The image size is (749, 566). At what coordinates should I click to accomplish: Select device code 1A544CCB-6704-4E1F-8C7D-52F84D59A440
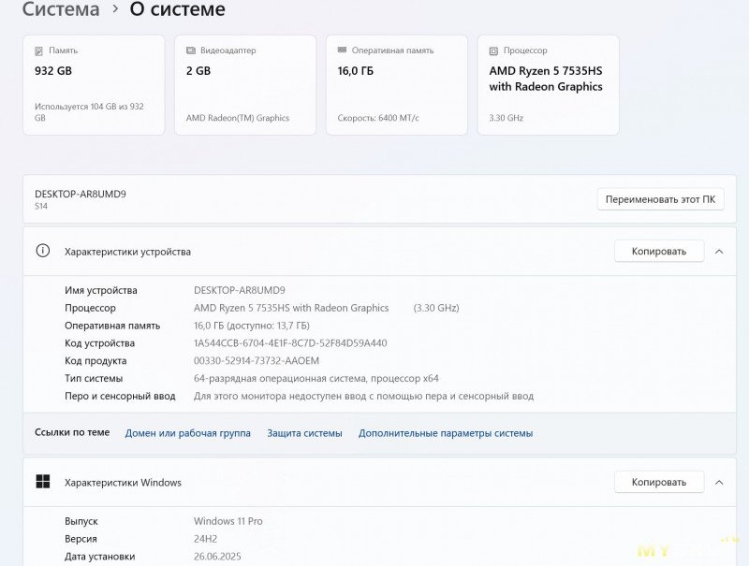click(x=290, y=343)
